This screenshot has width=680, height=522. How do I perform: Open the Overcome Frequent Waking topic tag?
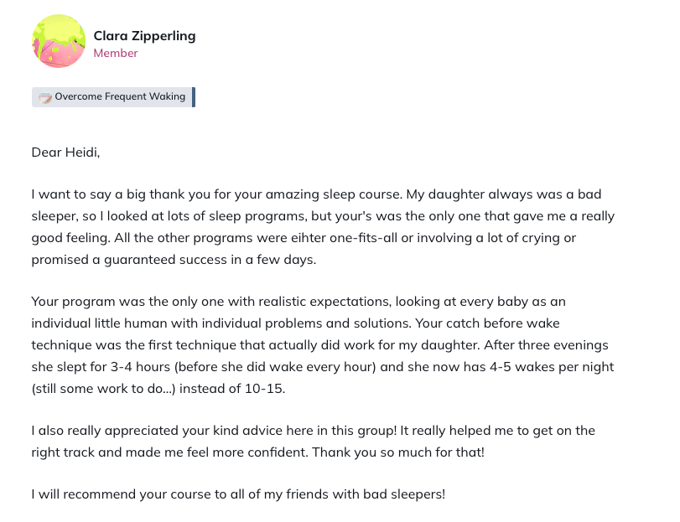(x=113, y=96)
